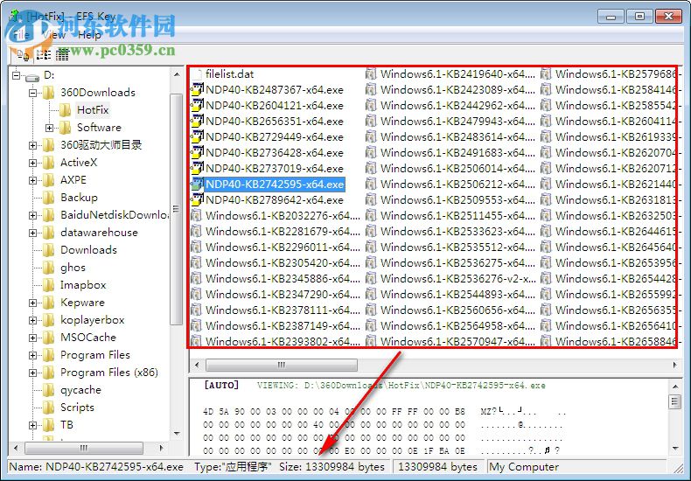Click right arrow of file list scrollbar
Image resolution: width=691 pixels, height=481 pixels.
click(674, 365)
